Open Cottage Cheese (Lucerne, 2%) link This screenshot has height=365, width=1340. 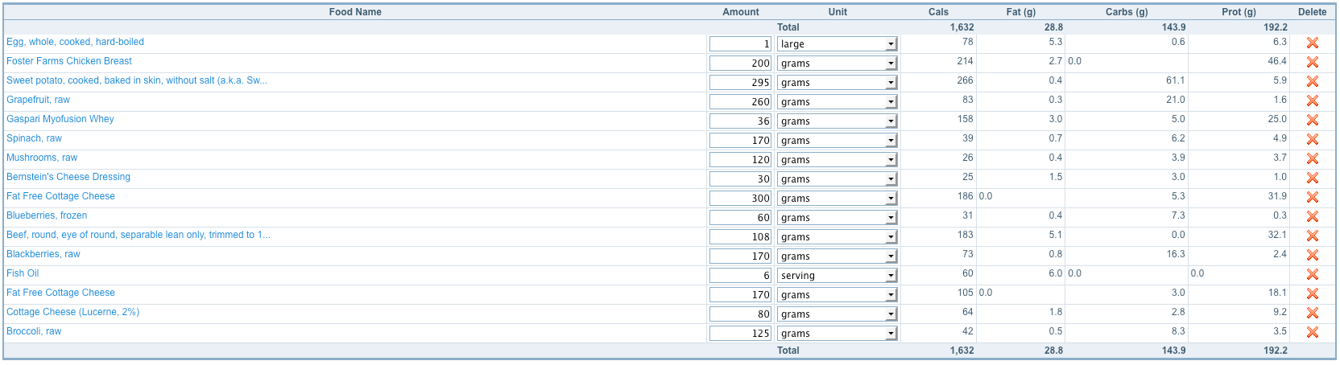pos(72,312)
